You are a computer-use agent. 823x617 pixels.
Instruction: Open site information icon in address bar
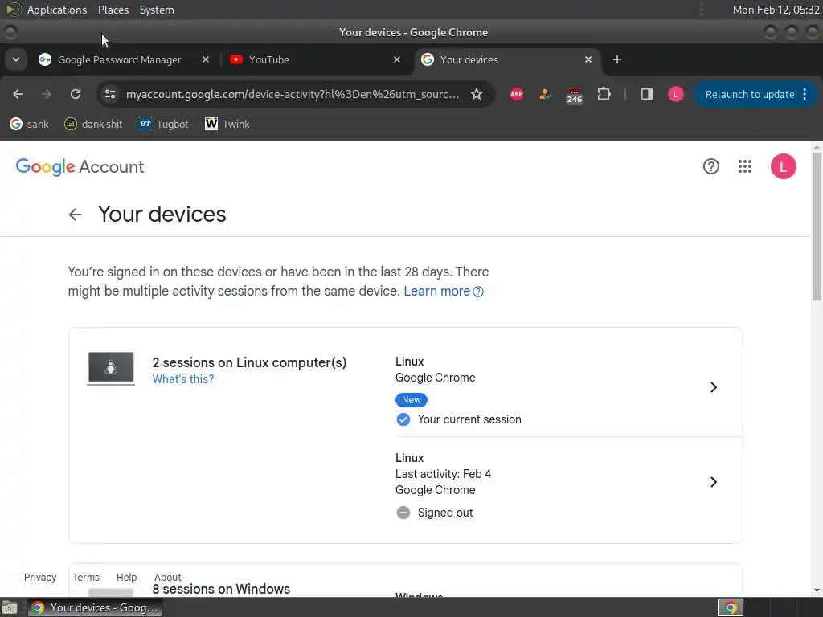(110, 94)
